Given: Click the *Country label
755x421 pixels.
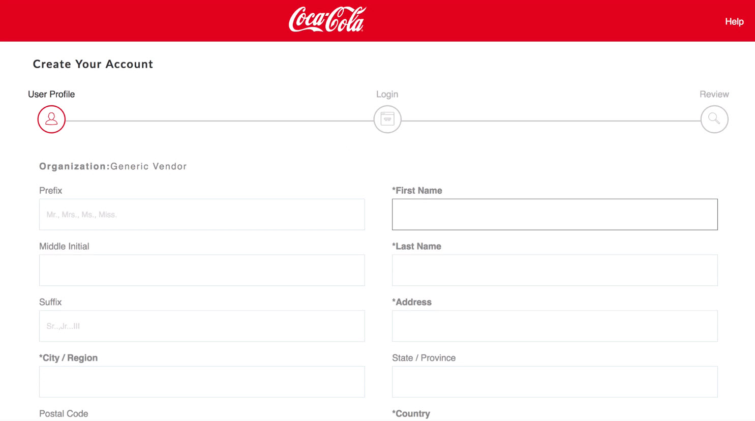Looking at the screenshot, I should click(411, 414).
